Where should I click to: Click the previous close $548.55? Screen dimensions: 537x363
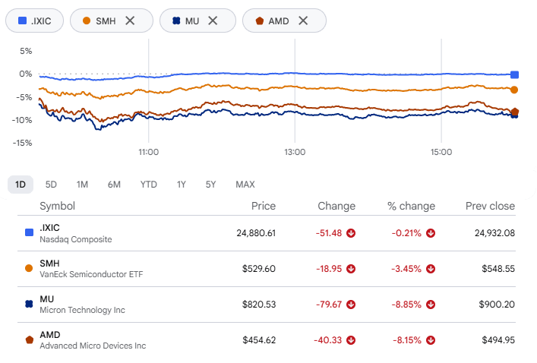tap(498, 269)
